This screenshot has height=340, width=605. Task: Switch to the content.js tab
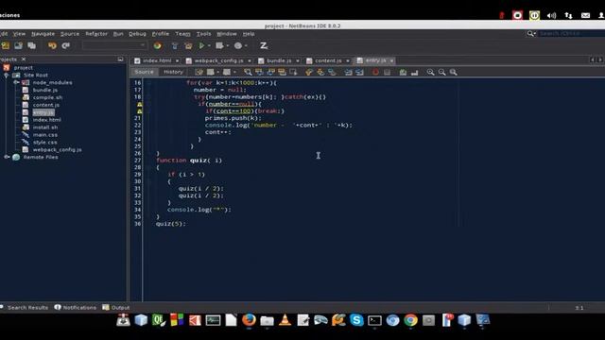(328, 60)
